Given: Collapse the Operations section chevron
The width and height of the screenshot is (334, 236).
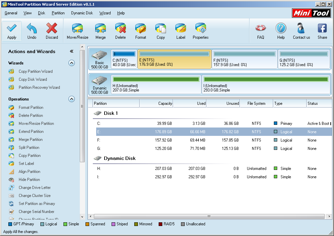Looking at the screenshot, I should click(71, 99).
